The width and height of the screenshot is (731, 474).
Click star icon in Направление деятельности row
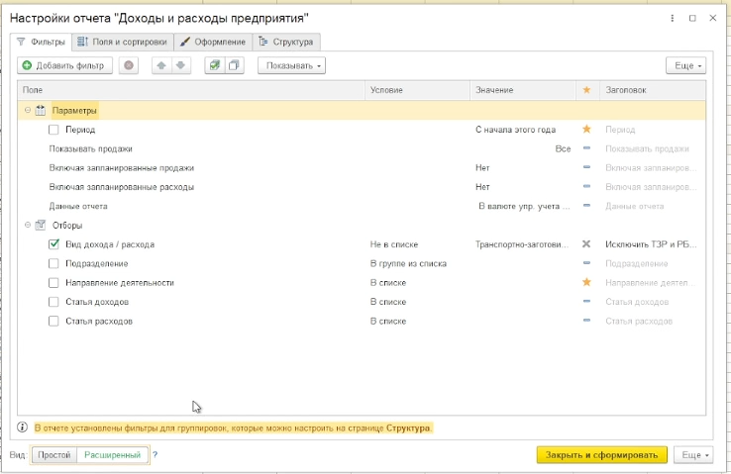click(x=586, y=282)
